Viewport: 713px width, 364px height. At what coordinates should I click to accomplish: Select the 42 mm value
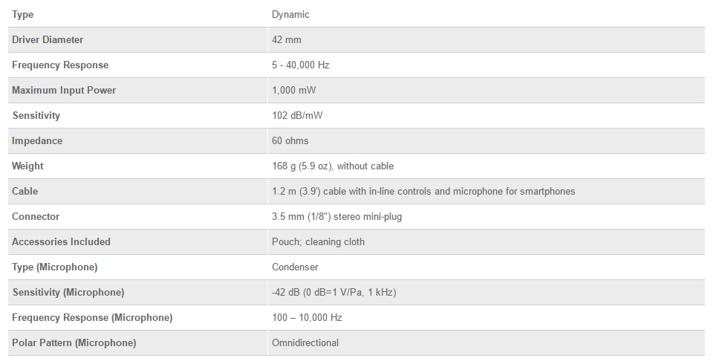tap(287, 40)
